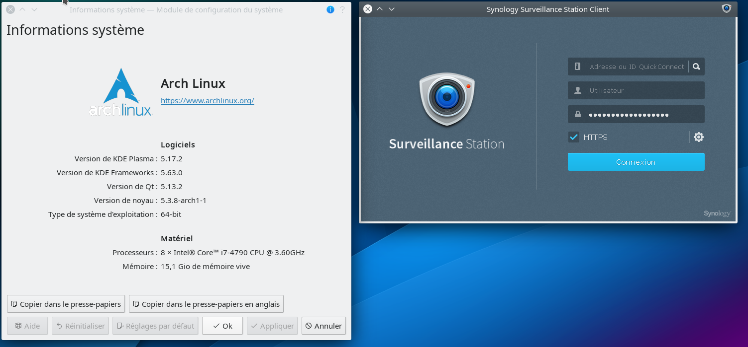Copy system info with 'Copier dans le presse-papiers'
This screenshot has height=347, width=748.
(x=66, y=304)
